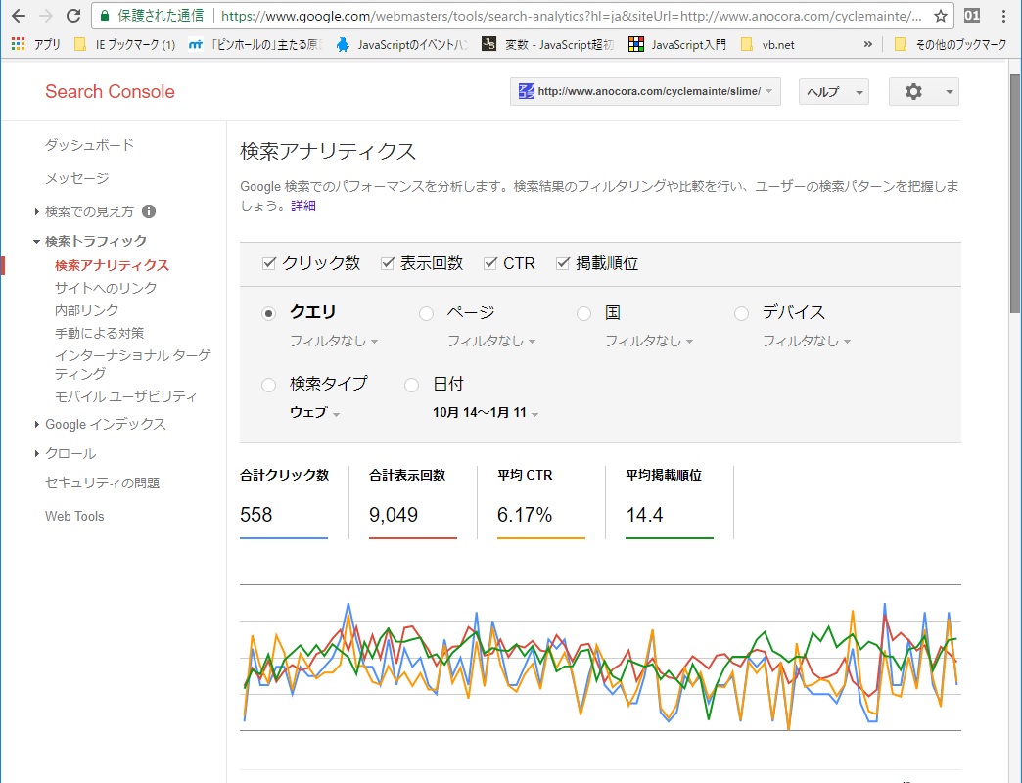The image size is (1022, 783).
Task: Click the 詳細 link in description
Action: click(x=303, y=206)
